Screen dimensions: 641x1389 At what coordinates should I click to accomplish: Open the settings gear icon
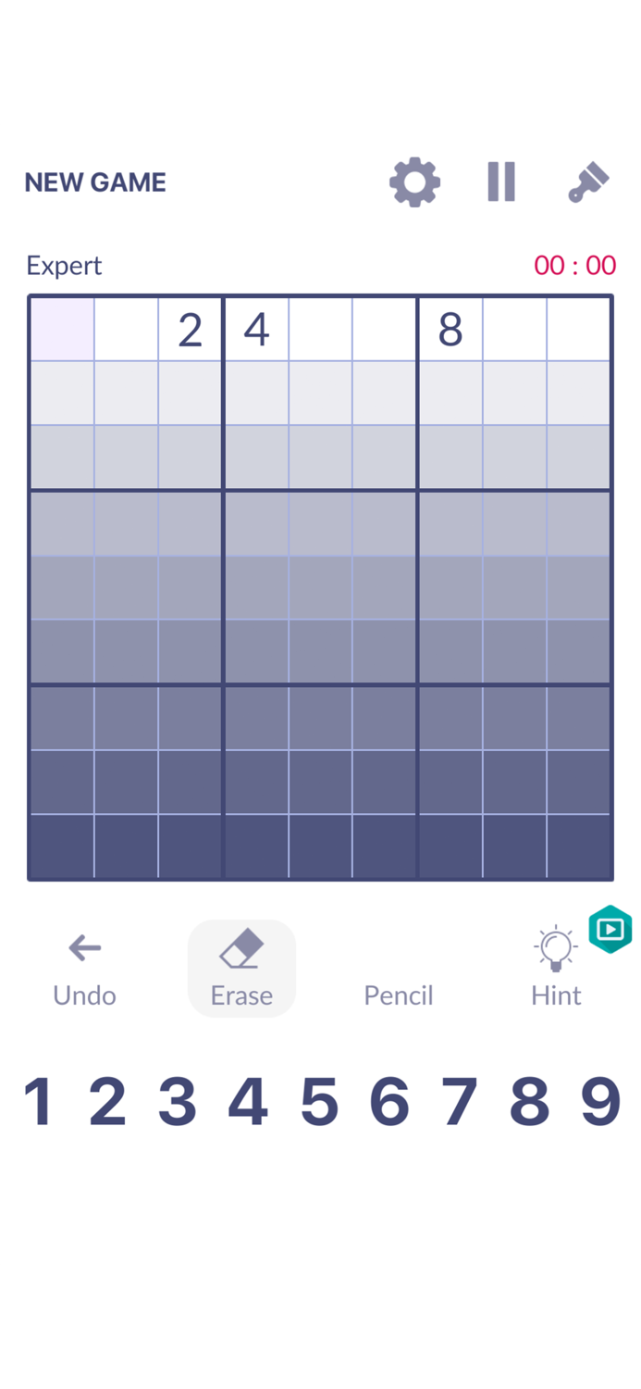[413, 181]
